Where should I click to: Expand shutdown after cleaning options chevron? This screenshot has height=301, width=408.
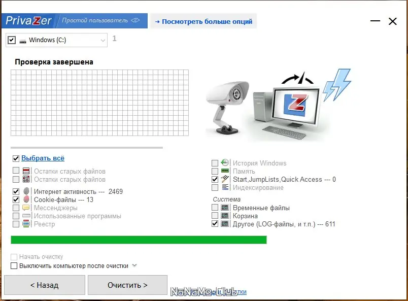tap(134, 265)
